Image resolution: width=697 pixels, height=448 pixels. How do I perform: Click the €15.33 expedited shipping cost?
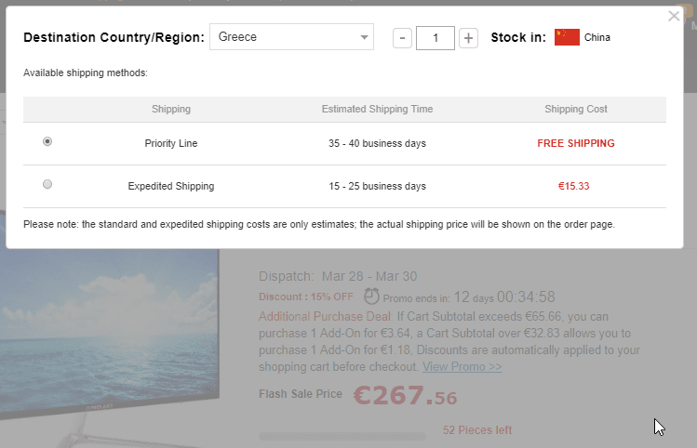[x=574, y=186]
